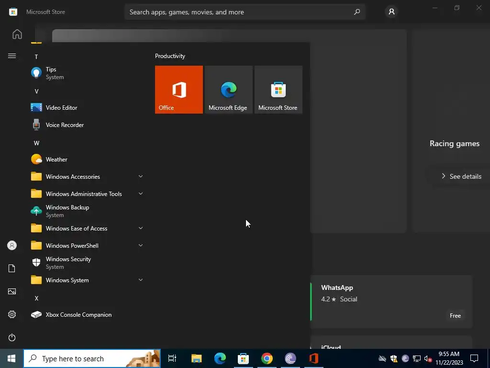Image resolution: width=490 pixels, height=368 pixels.
Task: Jump via letter T header
Action: [x=36, y=57]
